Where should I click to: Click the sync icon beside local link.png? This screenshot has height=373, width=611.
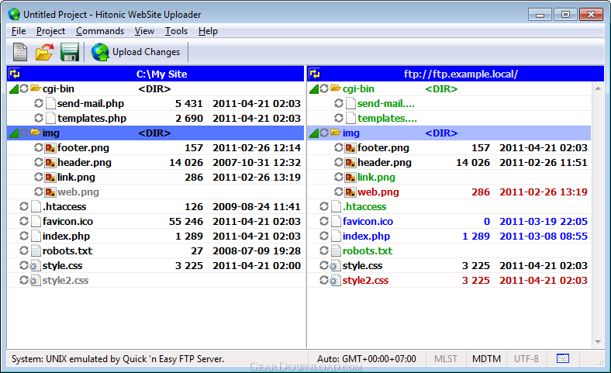pyautogui.click(x=38, y=178)
